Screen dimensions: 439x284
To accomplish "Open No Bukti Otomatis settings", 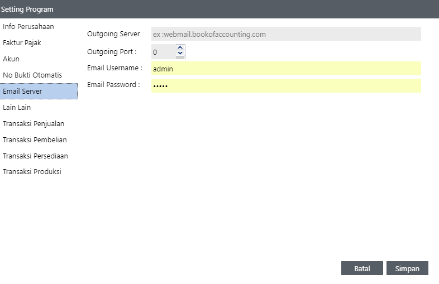I will (x=32, y=75).
